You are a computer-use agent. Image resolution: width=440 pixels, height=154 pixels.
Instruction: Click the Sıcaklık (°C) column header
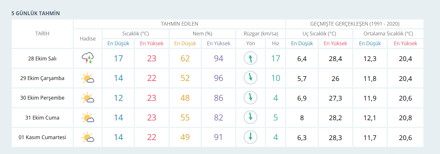coord(136,34)
